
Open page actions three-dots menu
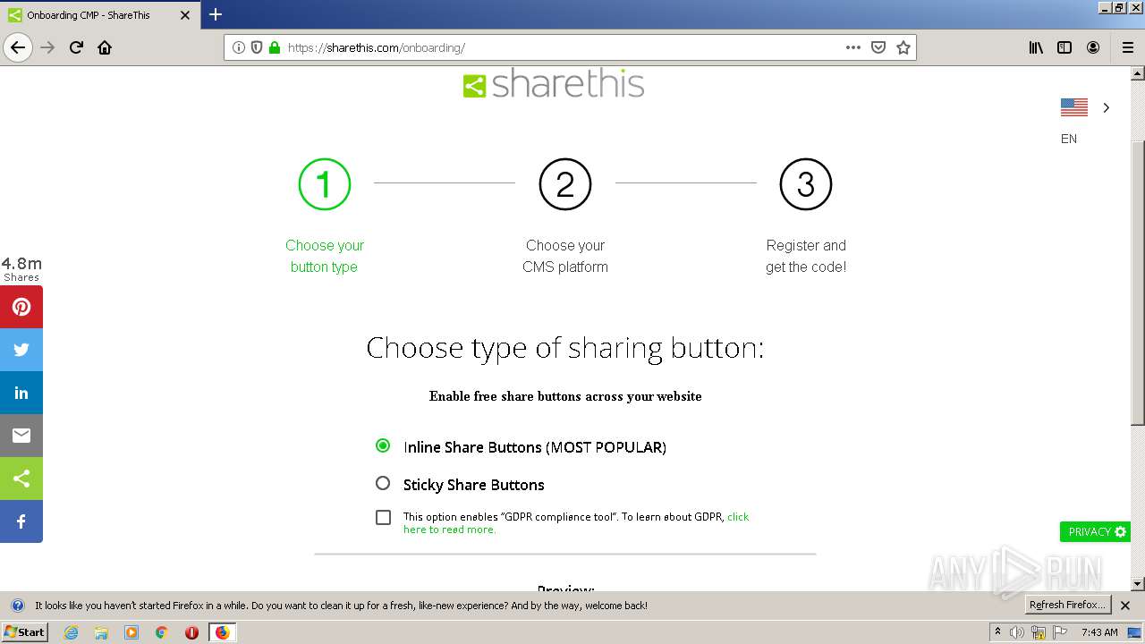[x=853, y=47]
